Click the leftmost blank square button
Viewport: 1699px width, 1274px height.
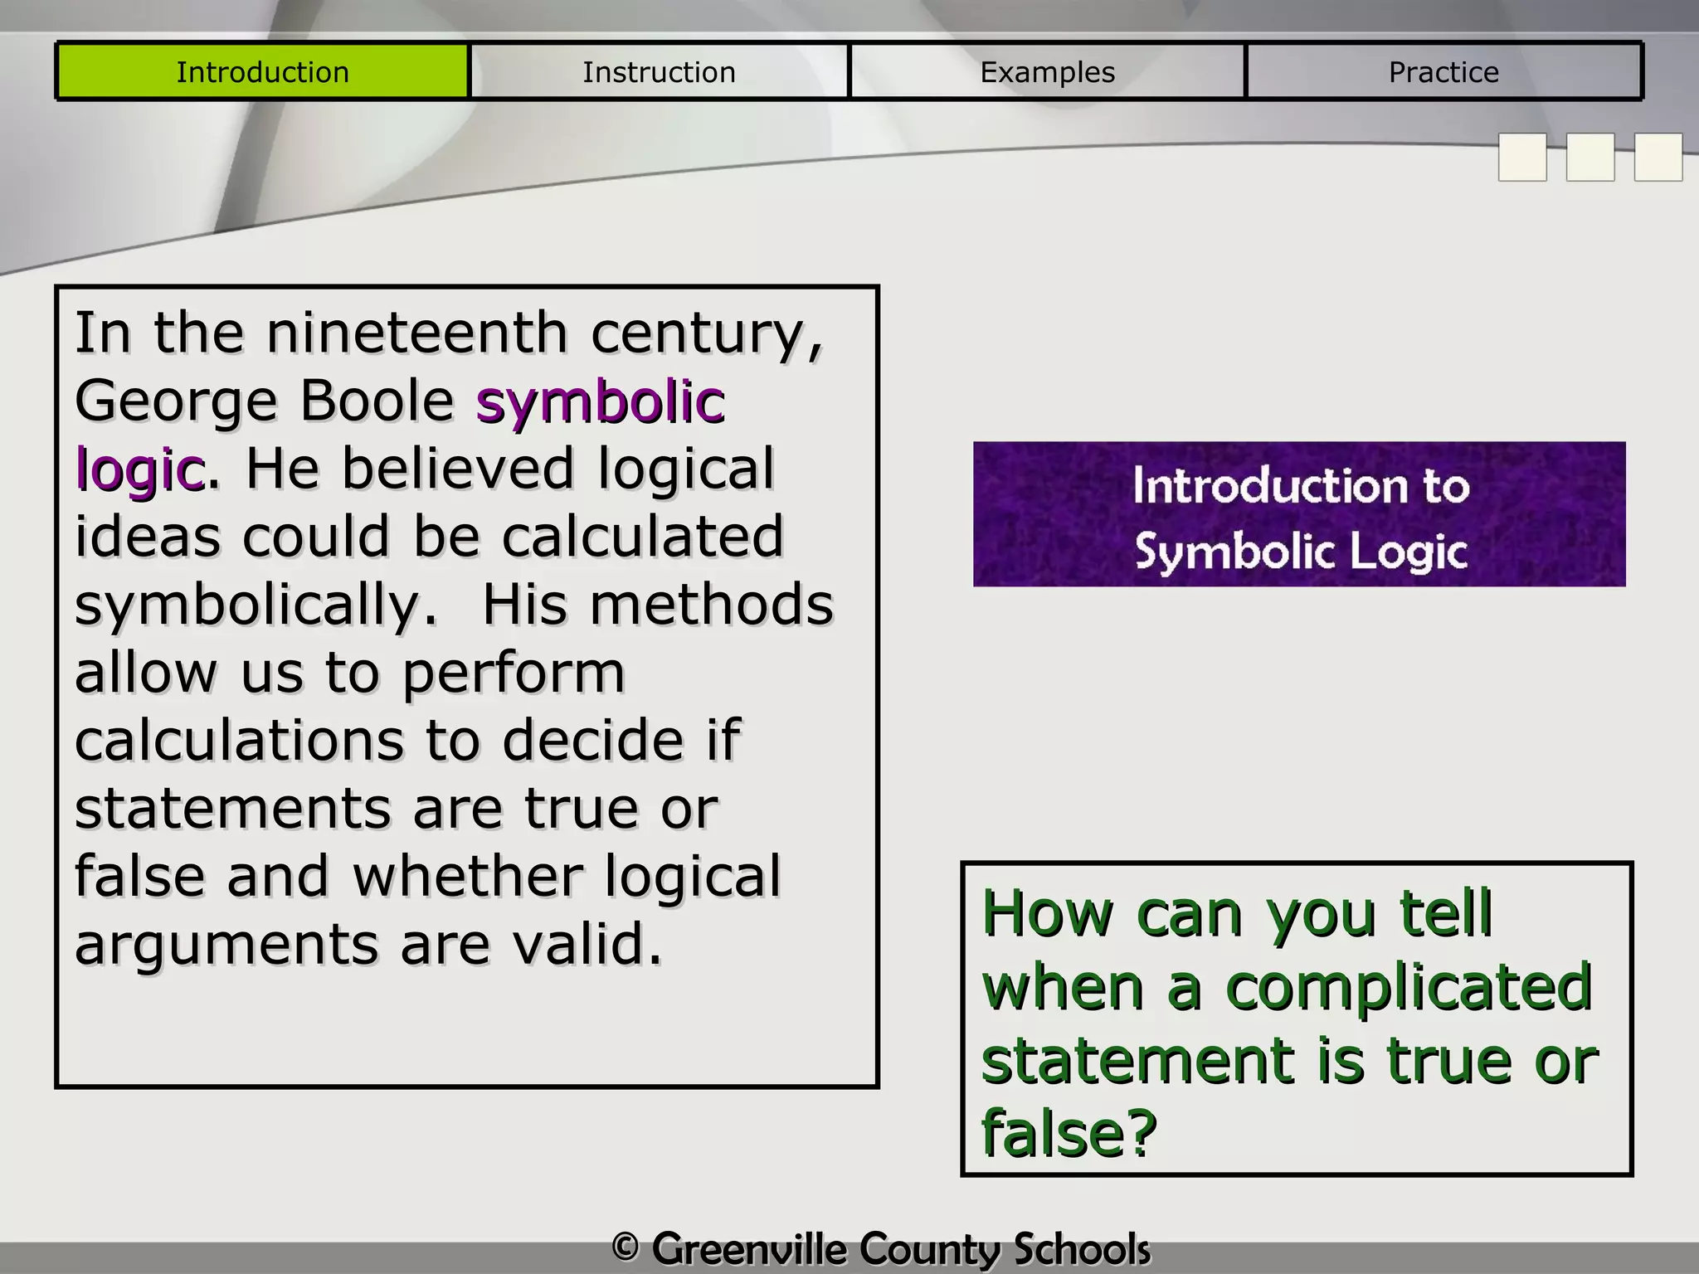[1522, 157]
